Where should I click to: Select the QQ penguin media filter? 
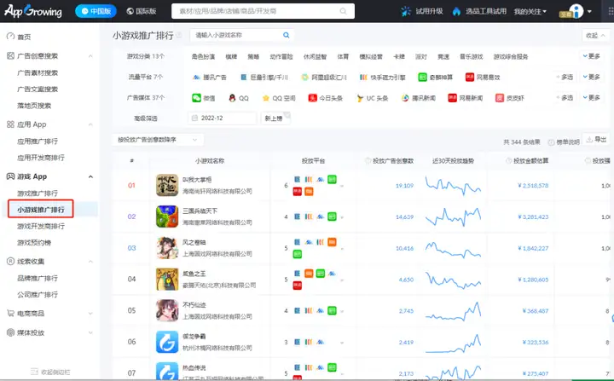click(232, 98)
